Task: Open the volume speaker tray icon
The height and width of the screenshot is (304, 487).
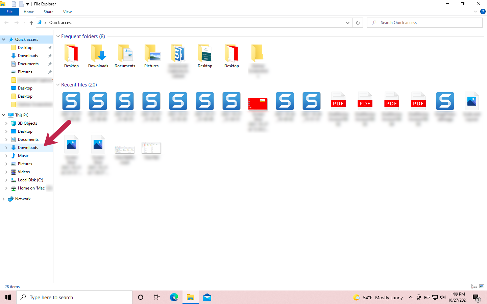Action: pyautogui.click(x=443, y=297)
